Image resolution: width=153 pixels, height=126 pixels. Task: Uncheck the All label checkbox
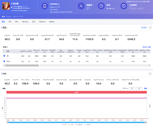click(x=4, y=56)
